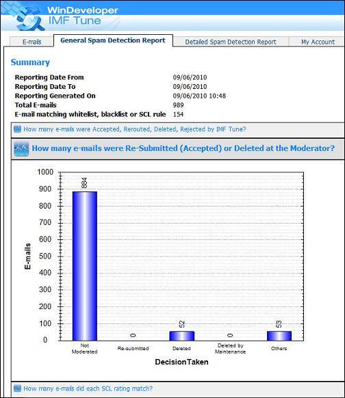Click 'E-mail matching whitelist, blacklist or SCL rule'
Image resolution: width=345 pixels, height=398 pixels.
(x=90, y=114)
